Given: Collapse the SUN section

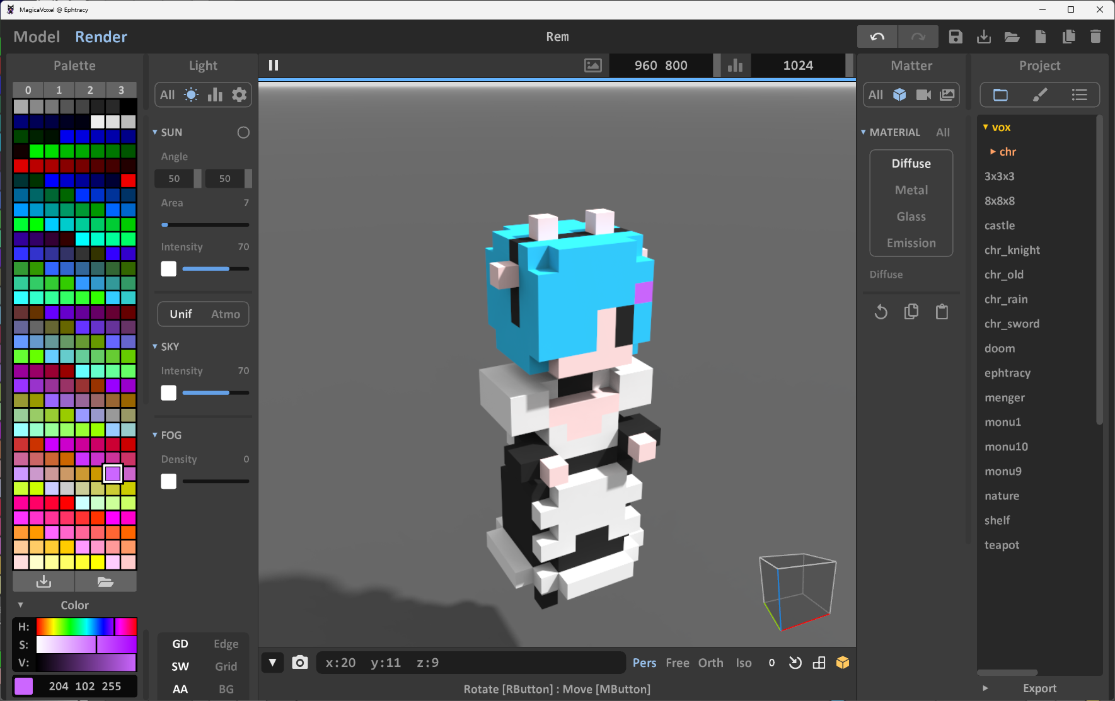Looking at the screenshot, I should coord(155,132).
